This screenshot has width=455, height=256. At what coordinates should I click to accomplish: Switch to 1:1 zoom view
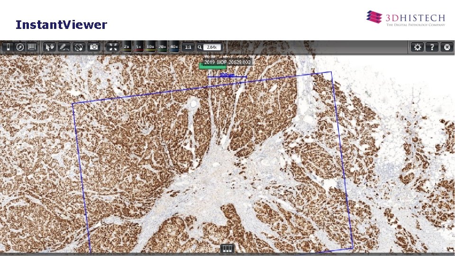[188, 47]
